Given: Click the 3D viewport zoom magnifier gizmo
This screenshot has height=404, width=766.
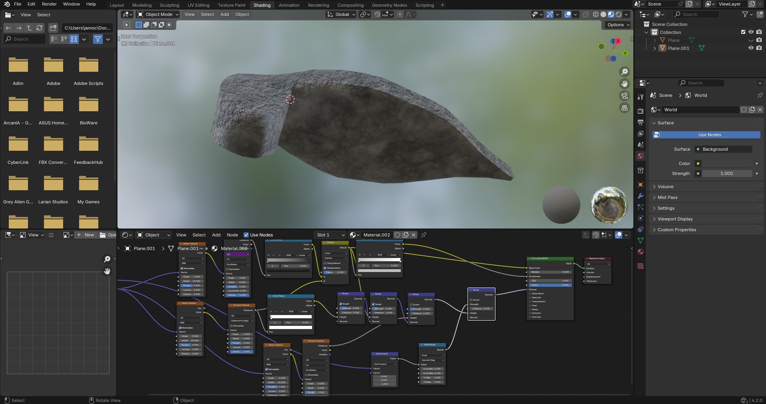Looking at the screenshot, I should (x=624, y=72).
